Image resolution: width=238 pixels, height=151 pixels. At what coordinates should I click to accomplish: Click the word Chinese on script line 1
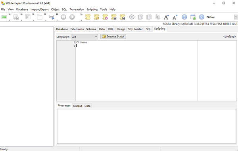(82, 42)
